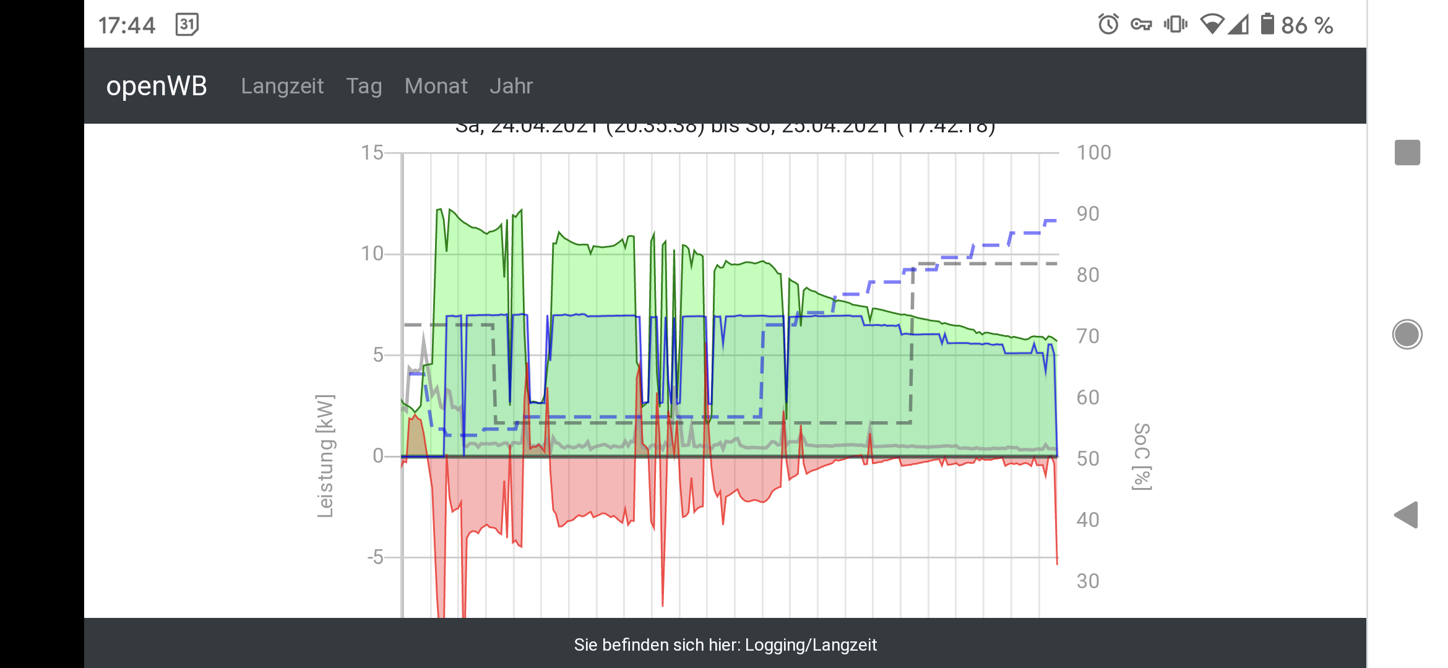Tap the battery icon
Viewport: 1448px width, 668px height.
tap(1267, 25)
